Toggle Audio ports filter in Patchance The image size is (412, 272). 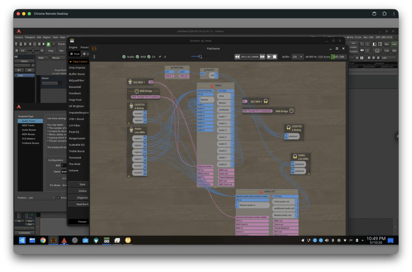click(x=128, y=56)
